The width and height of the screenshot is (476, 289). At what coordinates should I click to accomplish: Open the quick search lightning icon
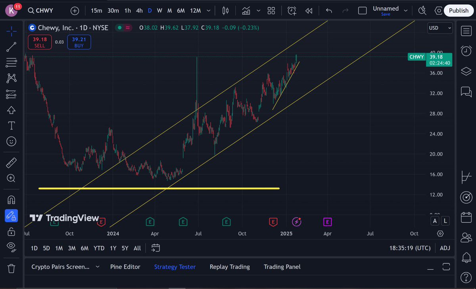422,11
